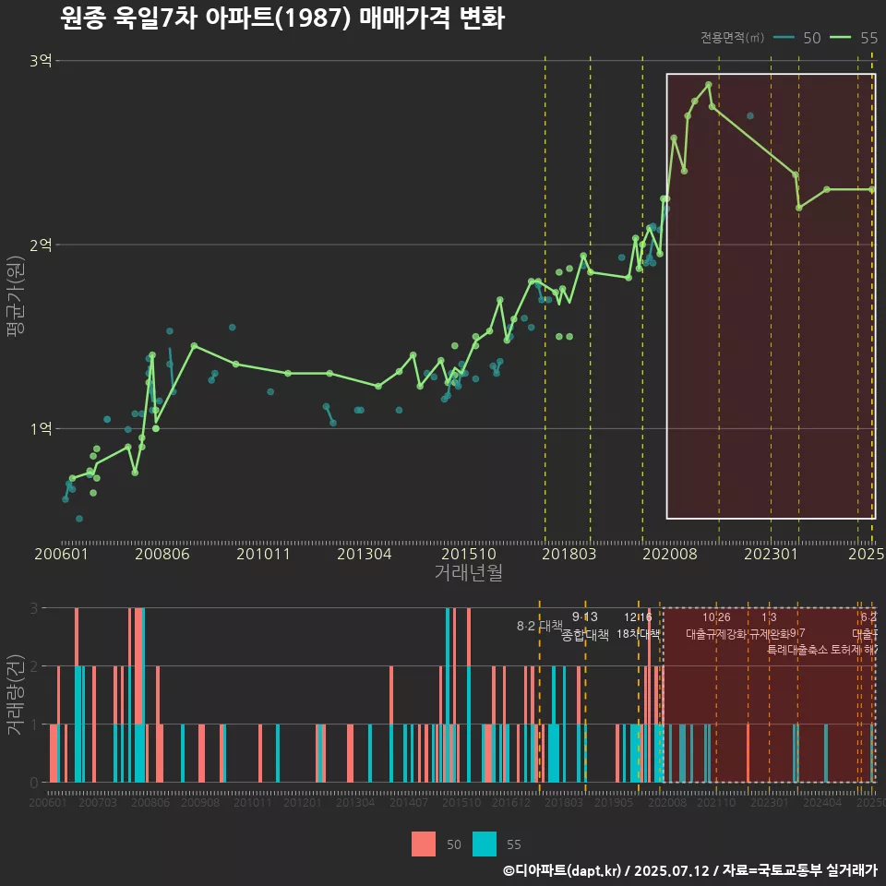
Task: Click the '1·3 규제완화' policy annotation
Action: [x=769, y=626]
